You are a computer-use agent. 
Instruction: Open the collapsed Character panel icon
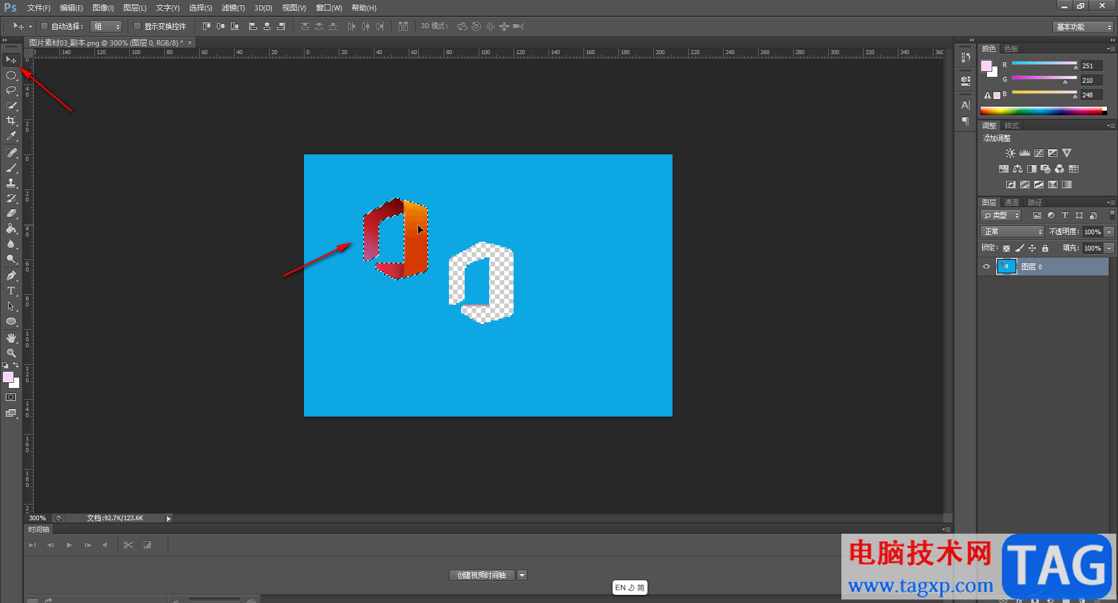click(965, 105)
